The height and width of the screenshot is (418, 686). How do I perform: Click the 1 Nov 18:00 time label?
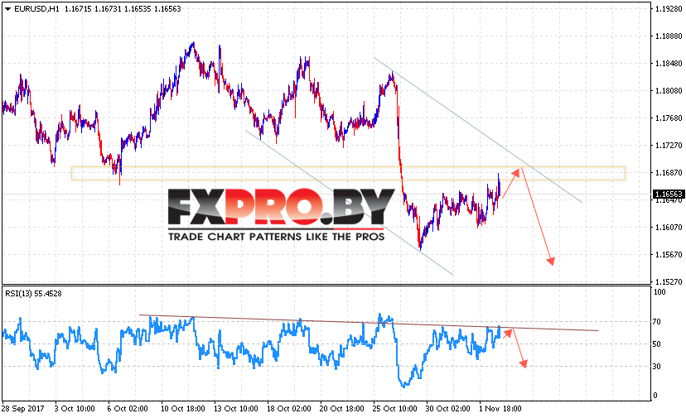click(500, 409)
